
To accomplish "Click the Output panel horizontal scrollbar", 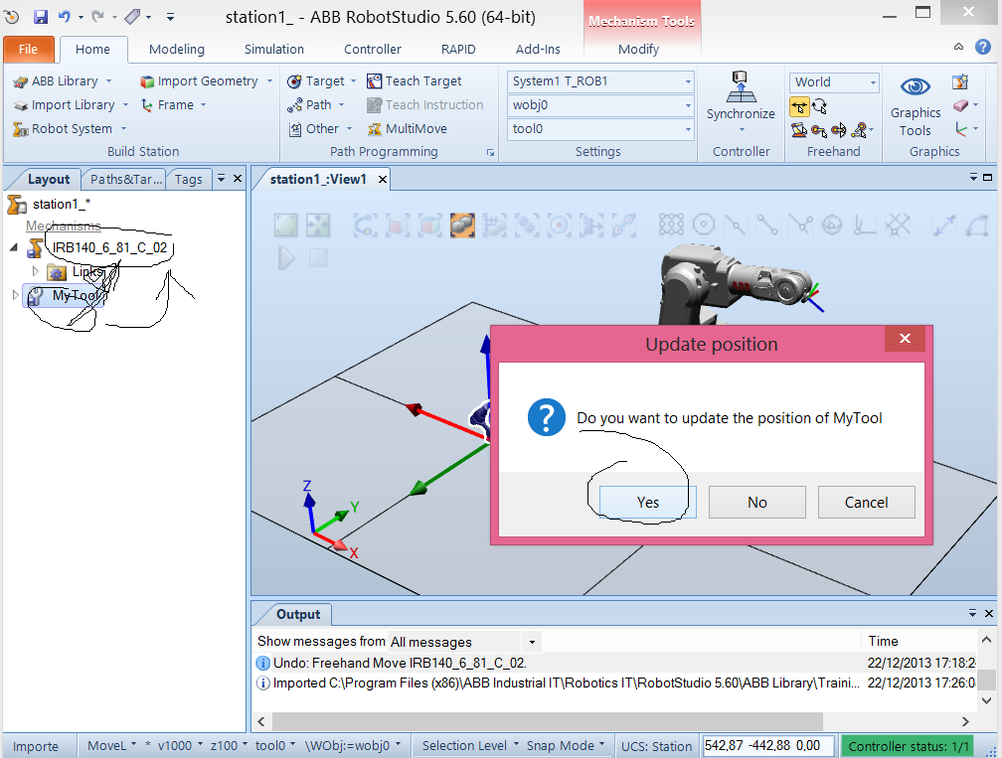I will pos(548,721).
